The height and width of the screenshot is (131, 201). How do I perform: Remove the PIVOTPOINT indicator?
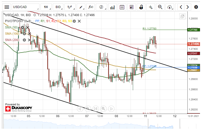pyautogui.click(x=79, y=21)
